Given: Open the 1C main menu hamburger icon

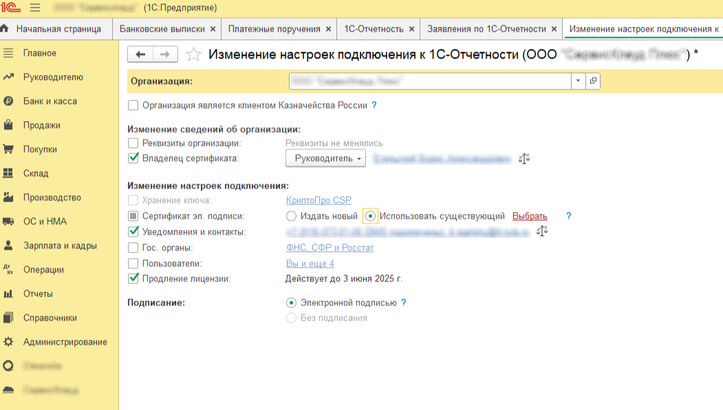Looking at the screenshot, I should click(35, 8).
